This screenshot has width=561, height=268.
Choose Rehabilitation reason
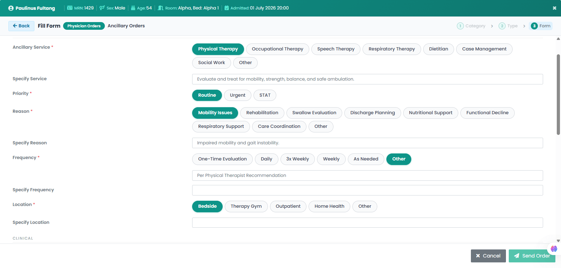262,113
